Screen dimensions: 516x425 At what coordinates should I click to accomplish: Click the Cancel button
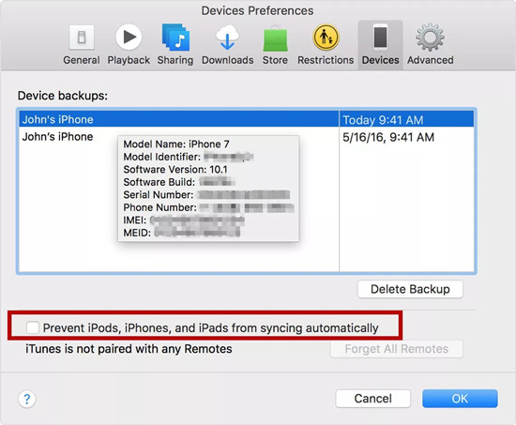[372, 399]
